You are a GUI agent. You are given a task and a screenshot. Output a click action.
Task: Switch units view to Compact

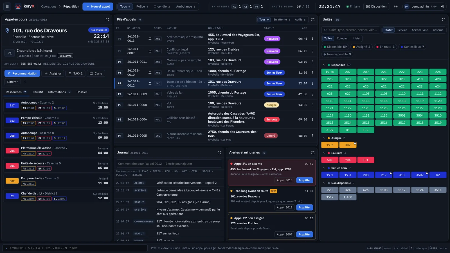pyautogui.click(x=343, y=39)
